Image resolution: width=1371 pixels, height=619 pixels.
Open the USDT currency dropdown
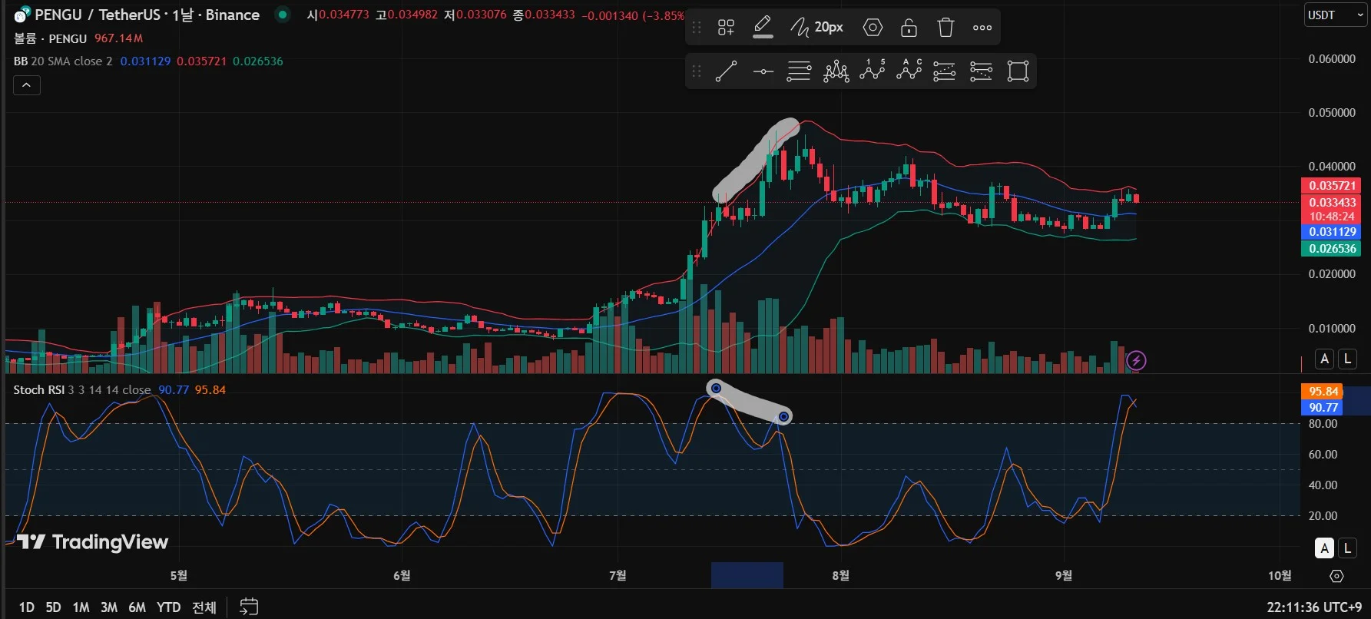[1335, 15]
